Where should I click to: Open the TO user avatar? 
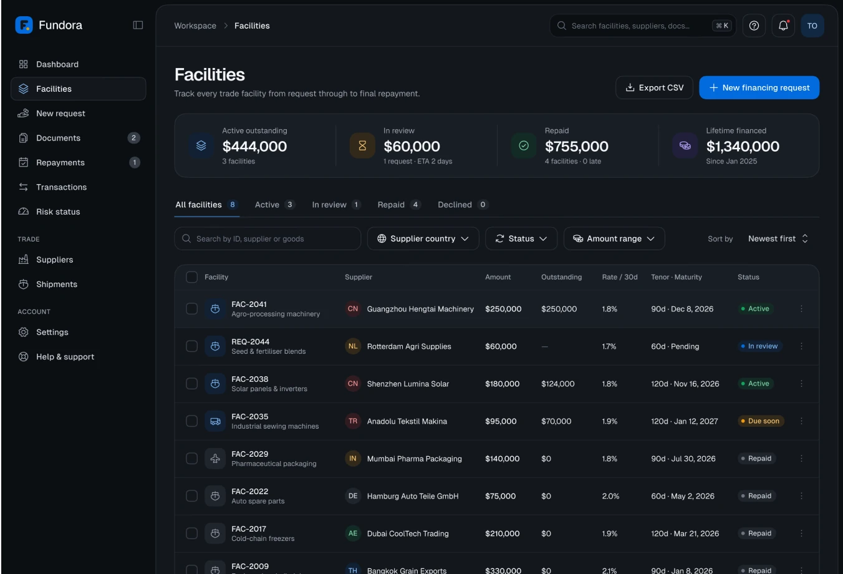812,26
